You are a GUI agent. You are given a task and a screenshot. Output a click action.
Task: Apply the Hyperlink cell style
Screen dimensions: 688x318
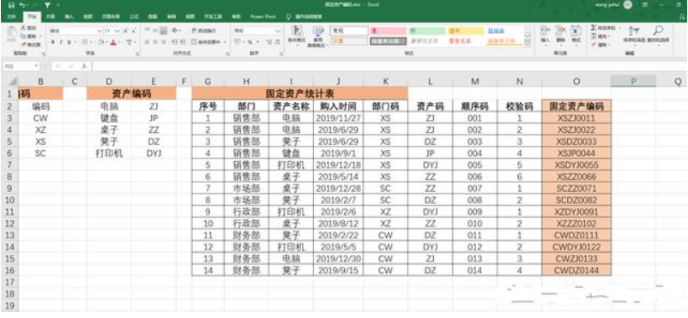click(x=504, y=31)
